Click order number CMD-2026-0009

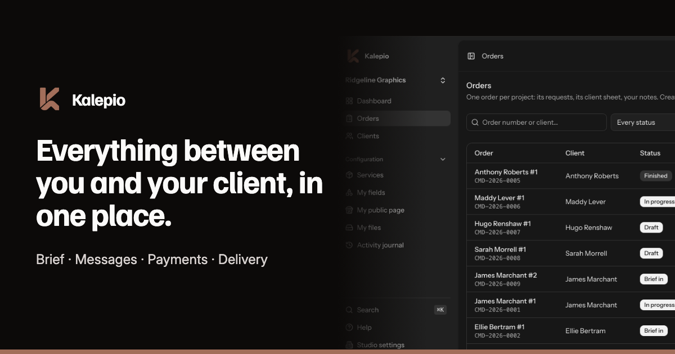(497, 284)
